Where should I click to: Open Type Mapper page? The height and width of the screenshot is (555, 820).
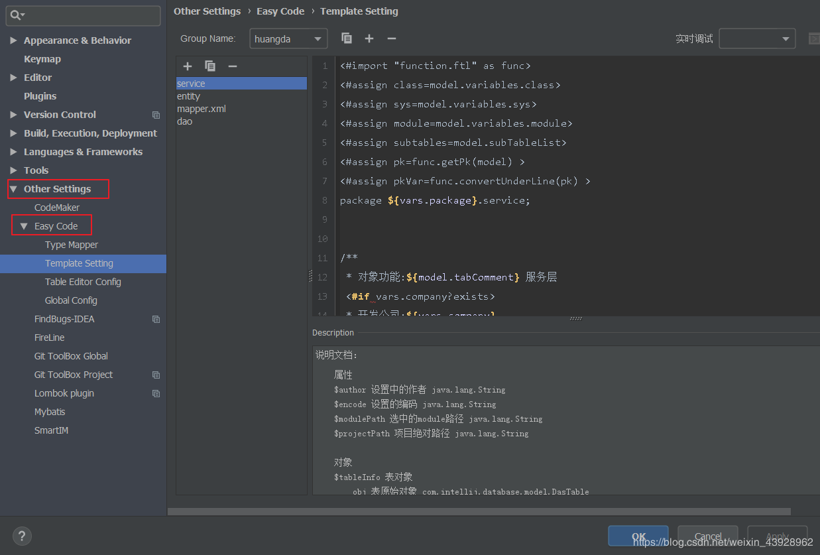(x=72, y=245)
